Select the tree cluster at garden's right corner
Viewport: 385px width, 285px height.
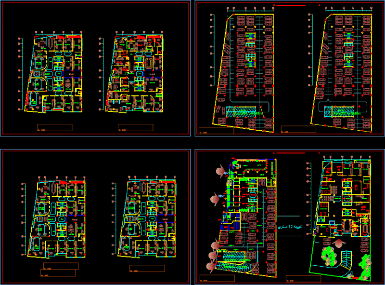(x=365, y=268)
